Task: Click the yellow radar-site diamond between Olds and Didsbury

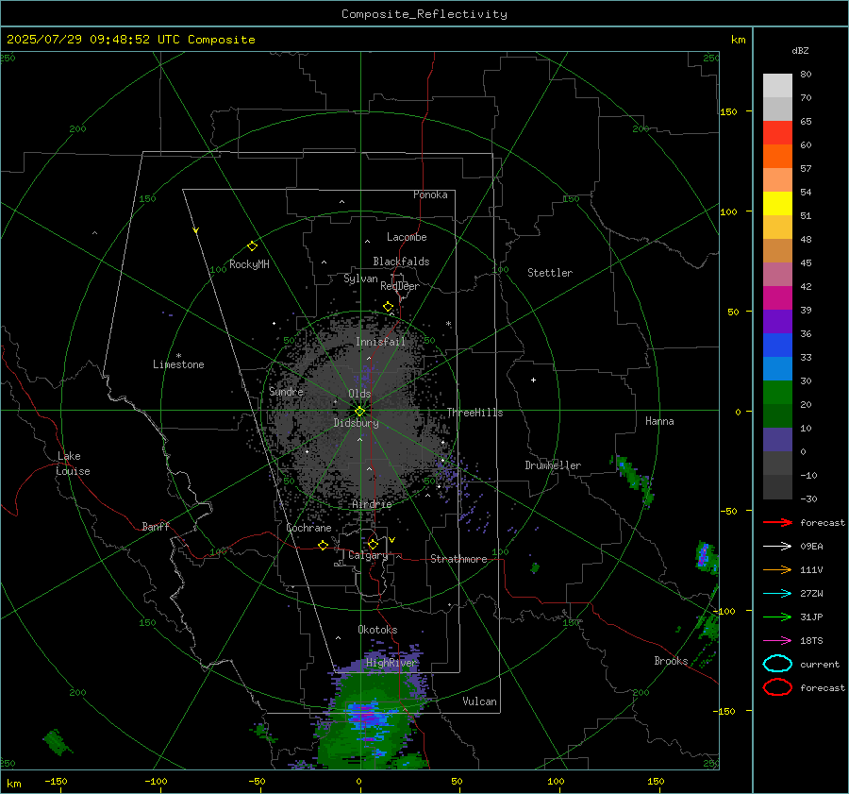Action: [359, 412]
